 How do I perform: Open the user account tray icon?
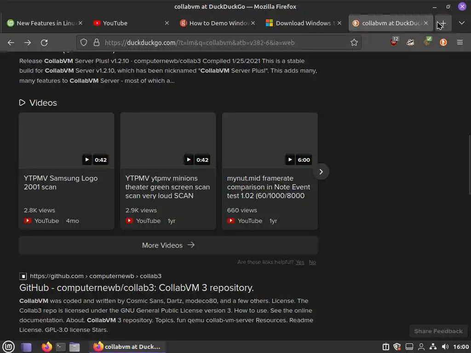(x=421, y=347)
